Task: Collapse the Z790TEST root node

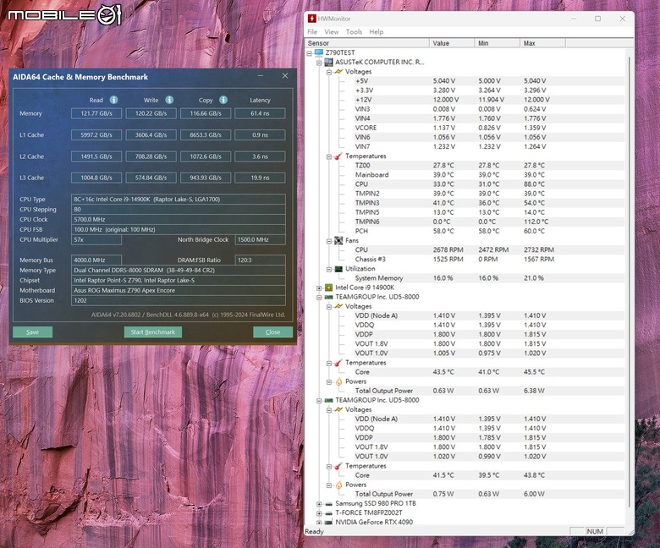Action: (310, 53)
